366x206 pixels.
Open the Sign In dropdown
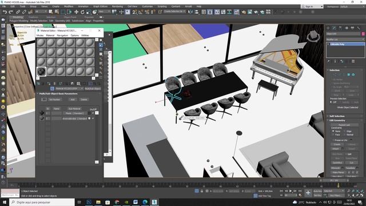(x=312, y=6)
